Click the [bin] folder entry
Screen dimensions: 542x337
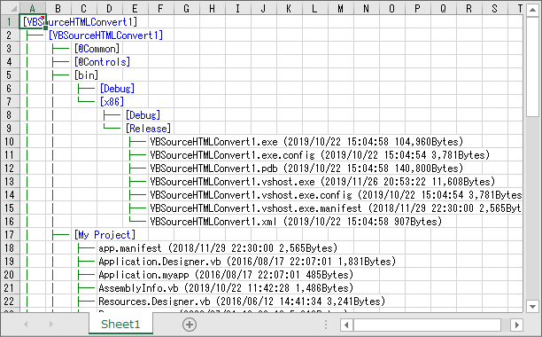coord(86,75)
